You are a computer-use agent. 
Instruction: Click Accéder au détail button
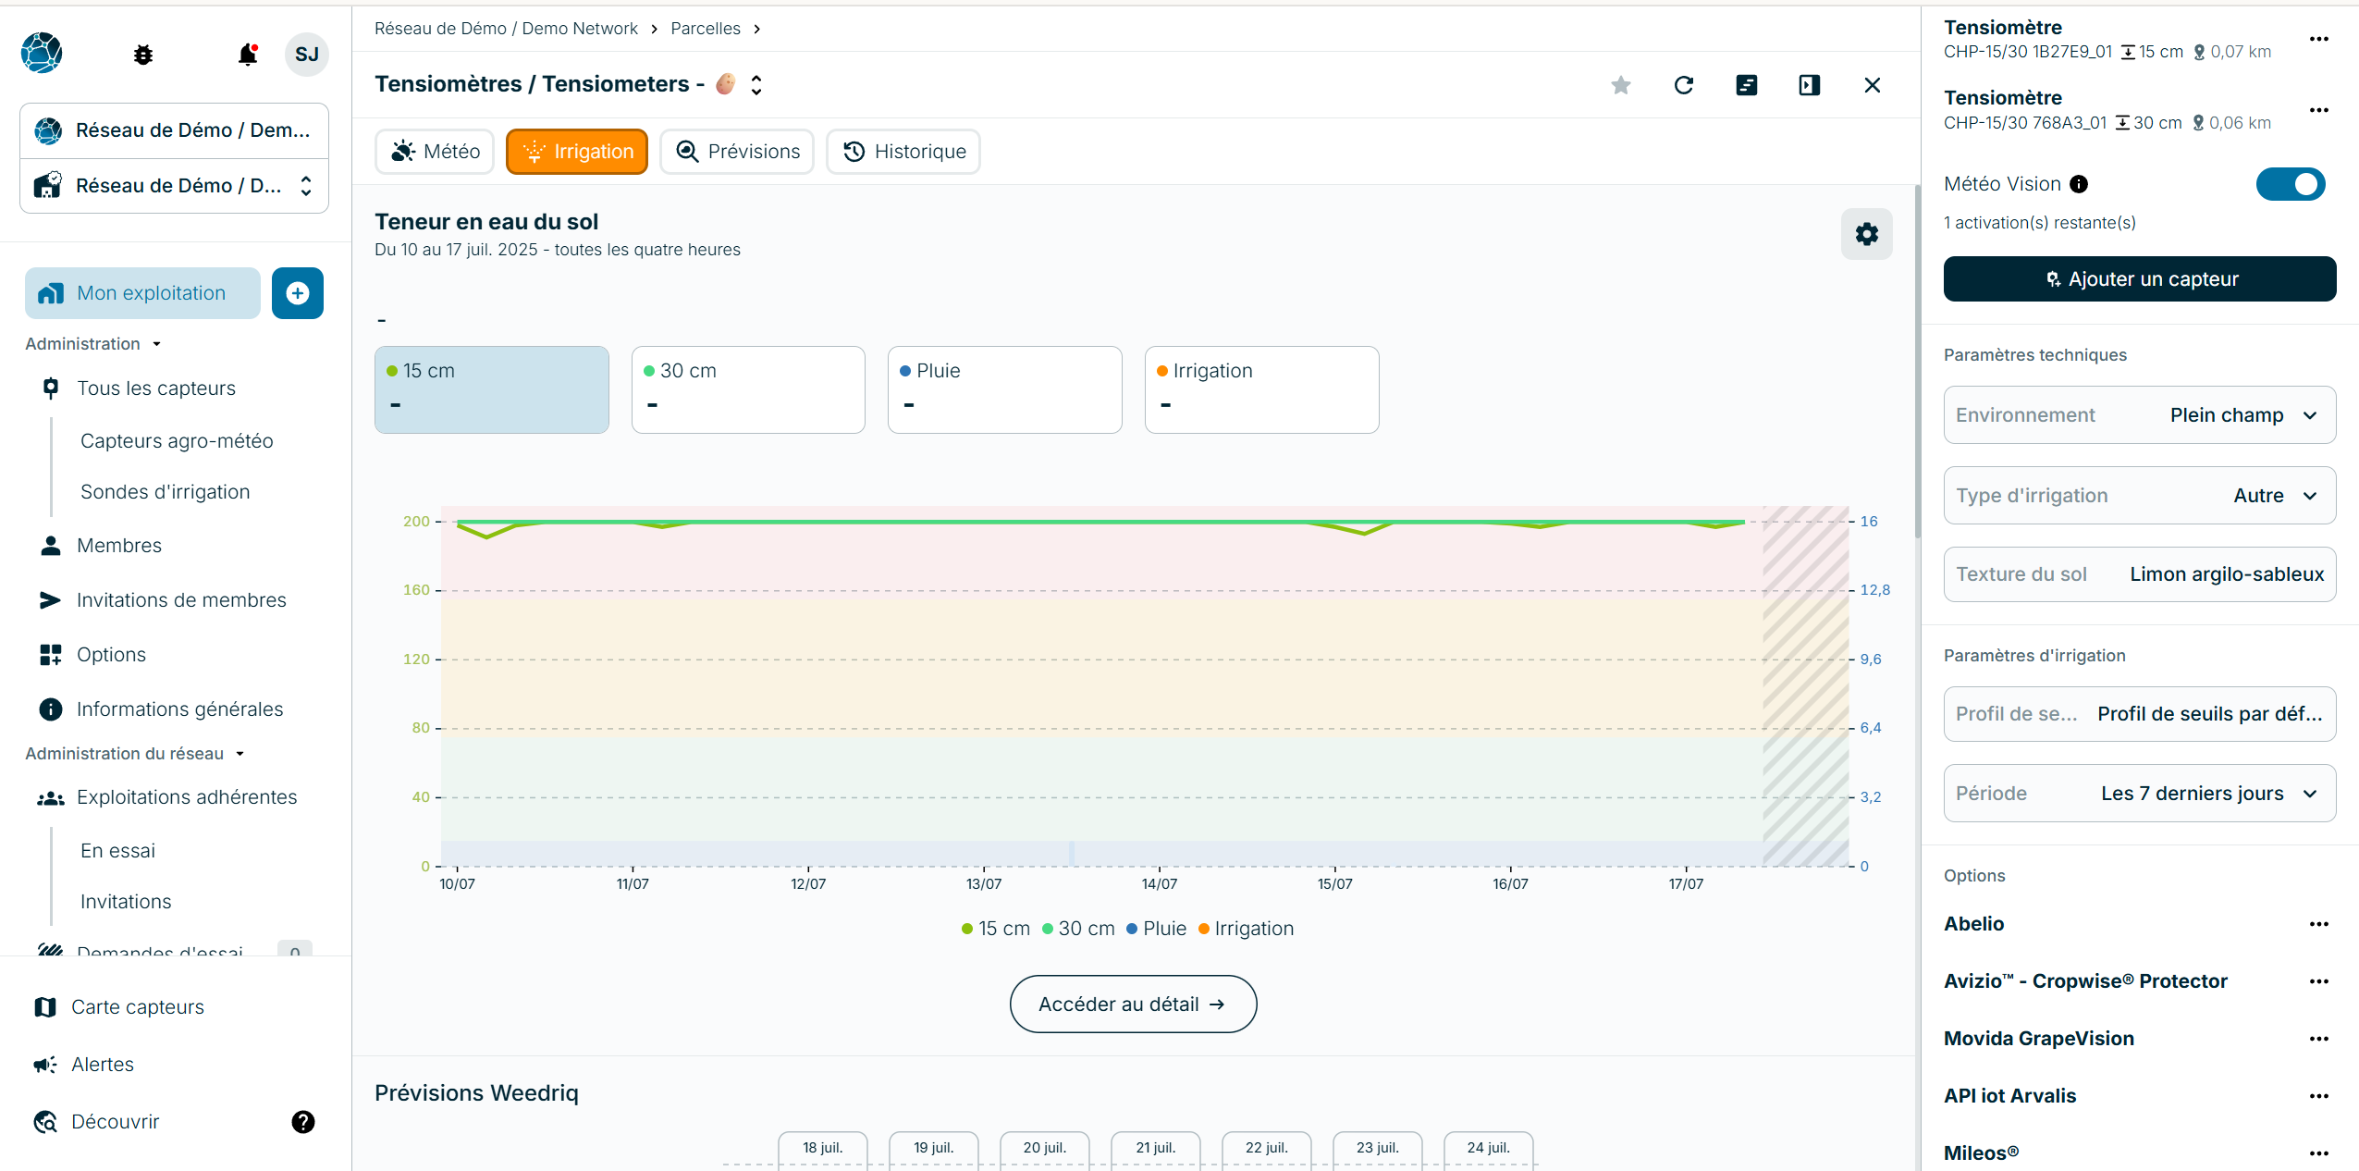[1133, 1005]
